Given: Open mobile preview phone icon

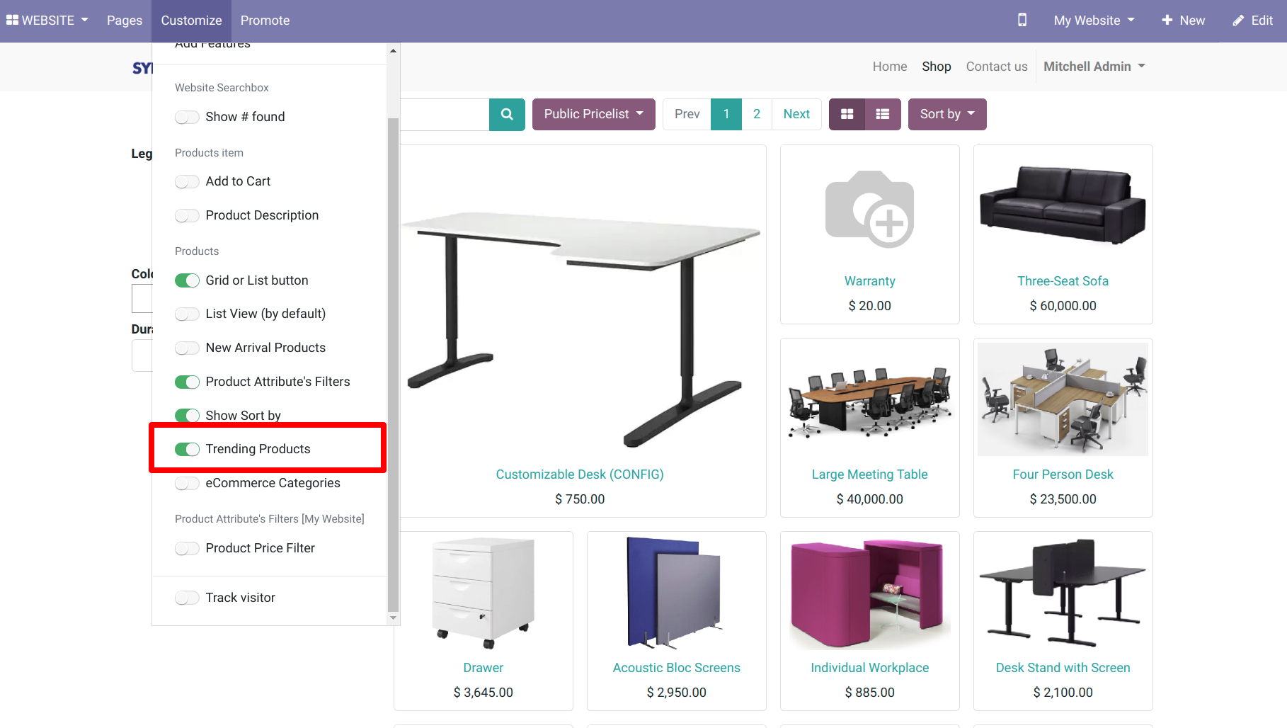Looking at the screenshot, I should [x=1022, y=21].
